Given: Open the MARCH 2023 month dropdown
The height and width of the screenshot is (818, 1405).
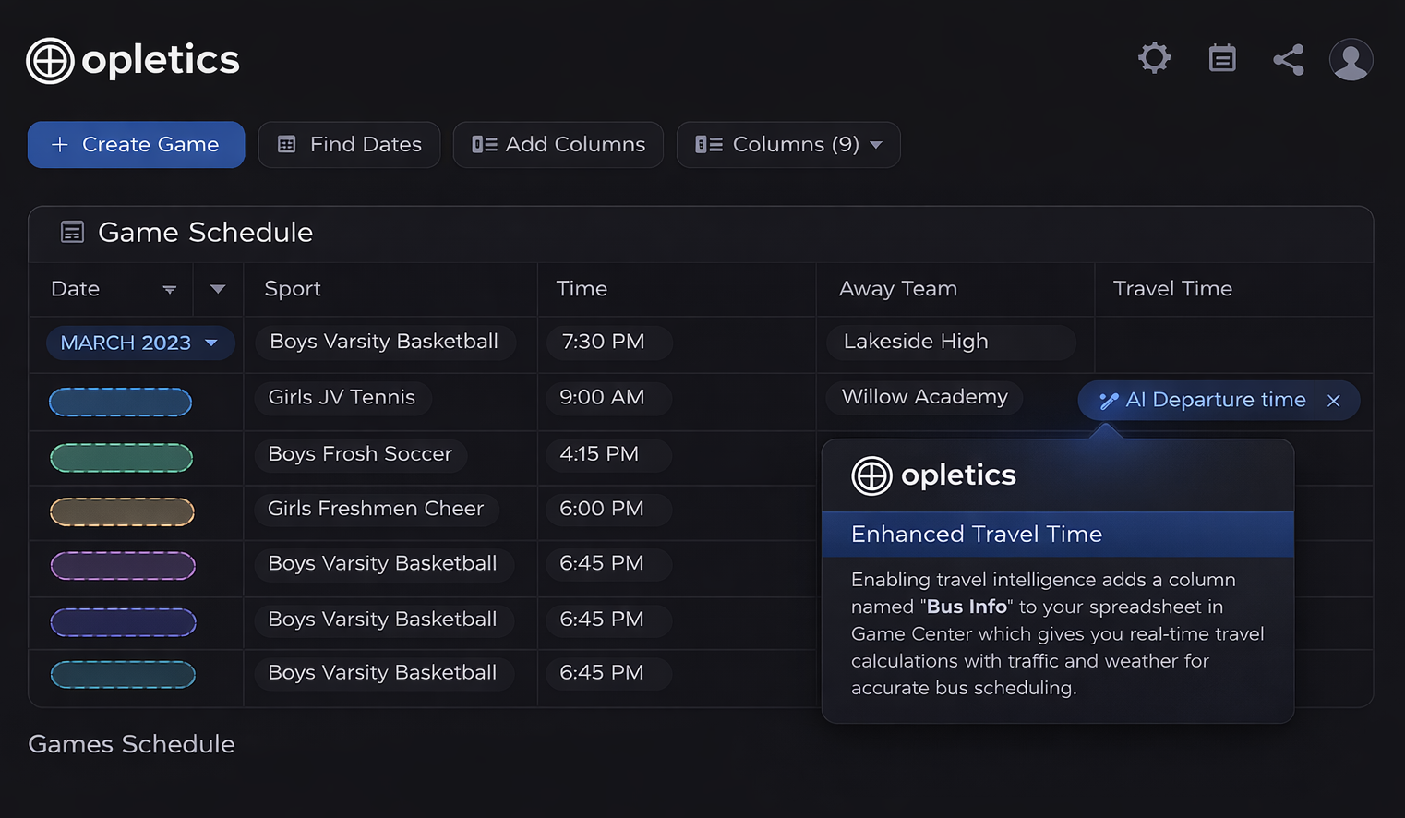Looking at the screenshot, I should (x=140, y=343).
